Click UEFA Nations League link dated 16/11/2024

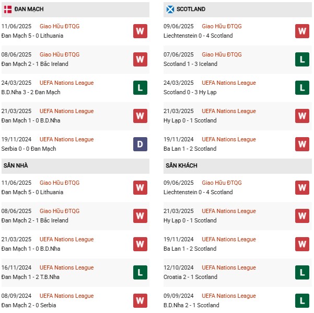[x=66, y=267]
